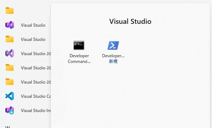Expand the upper Visual Studio 20 folder icon
Viewport: 212px width, 128px height.
(10, 68)
